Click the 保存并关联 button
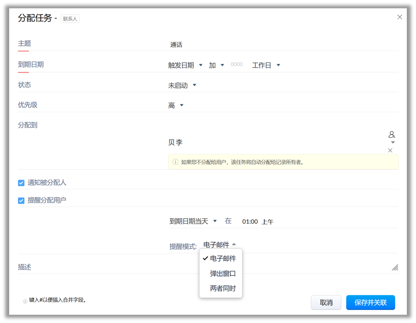416x323 pixels. 370,303
